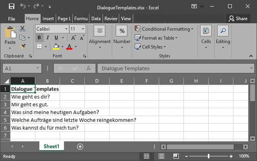
Task: Open the Insert ribbon tab
Action: point(48,18)
